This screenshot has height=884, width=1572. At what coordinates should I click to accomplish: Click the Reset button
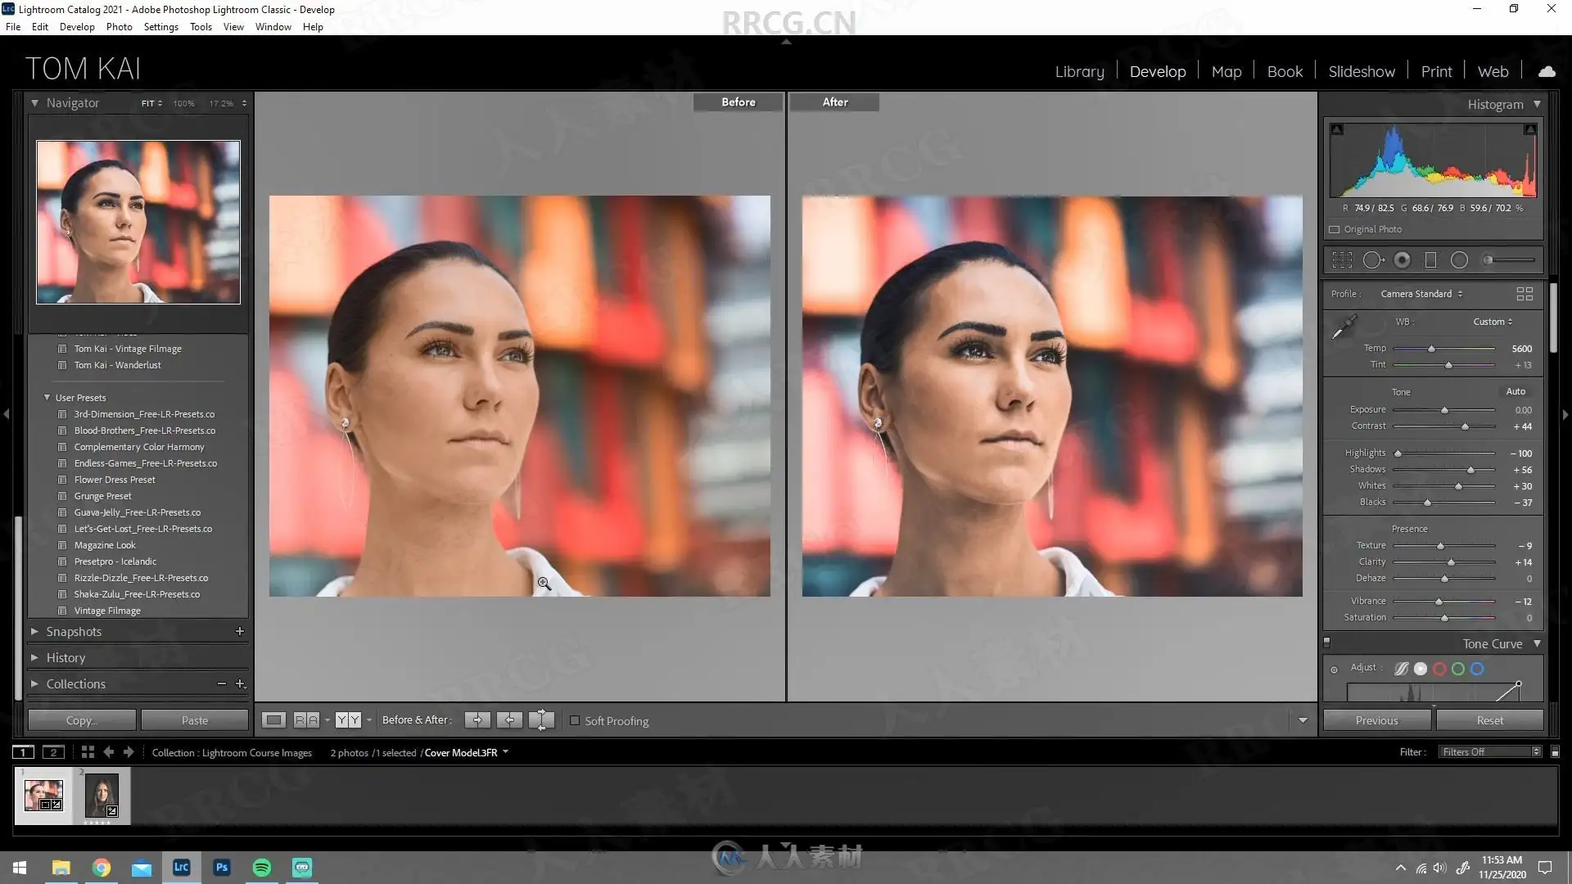pyautogui.click(x=1489, y=720)
